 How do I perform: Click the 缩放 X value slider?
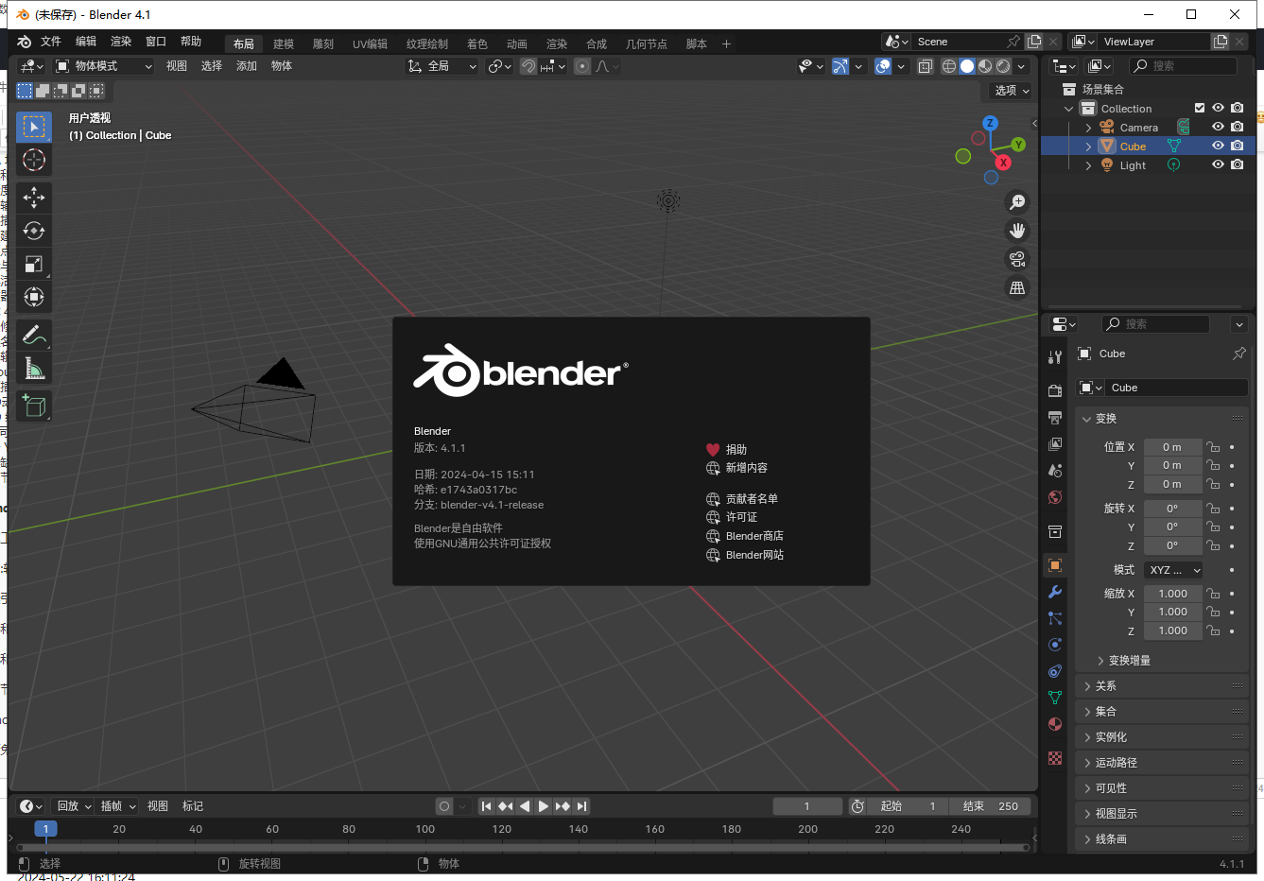[x=1173, y=593]
